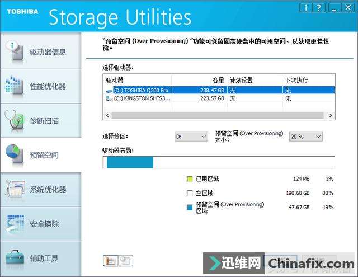Open the Over Provisioning 20 % size dropdown

point(306,137)
